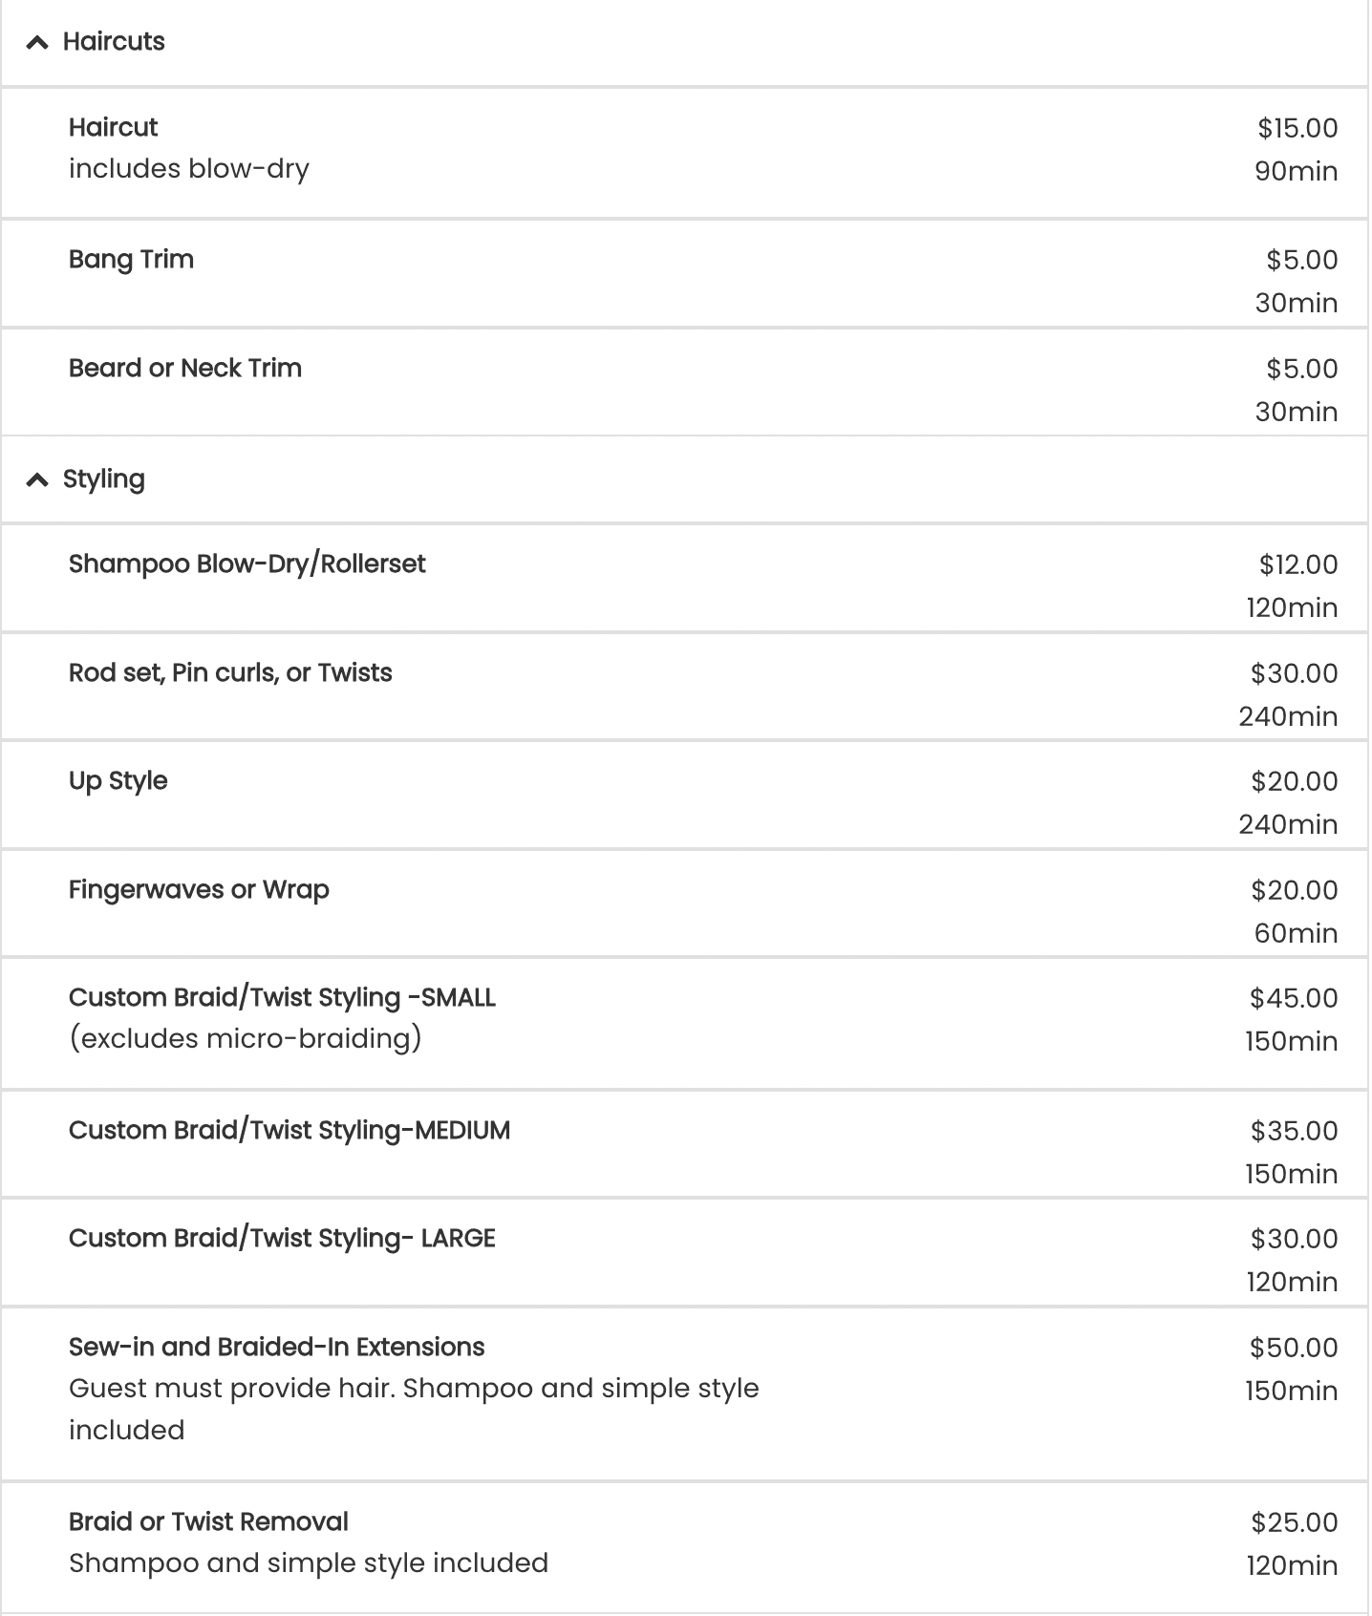
Task: Click the Styling section heading
Action: (x=104, y=479)
